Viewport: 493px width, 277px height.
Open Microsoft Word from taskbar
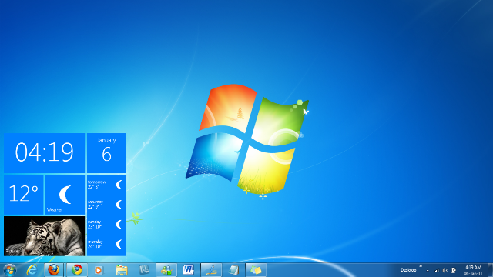click(189, 270)
